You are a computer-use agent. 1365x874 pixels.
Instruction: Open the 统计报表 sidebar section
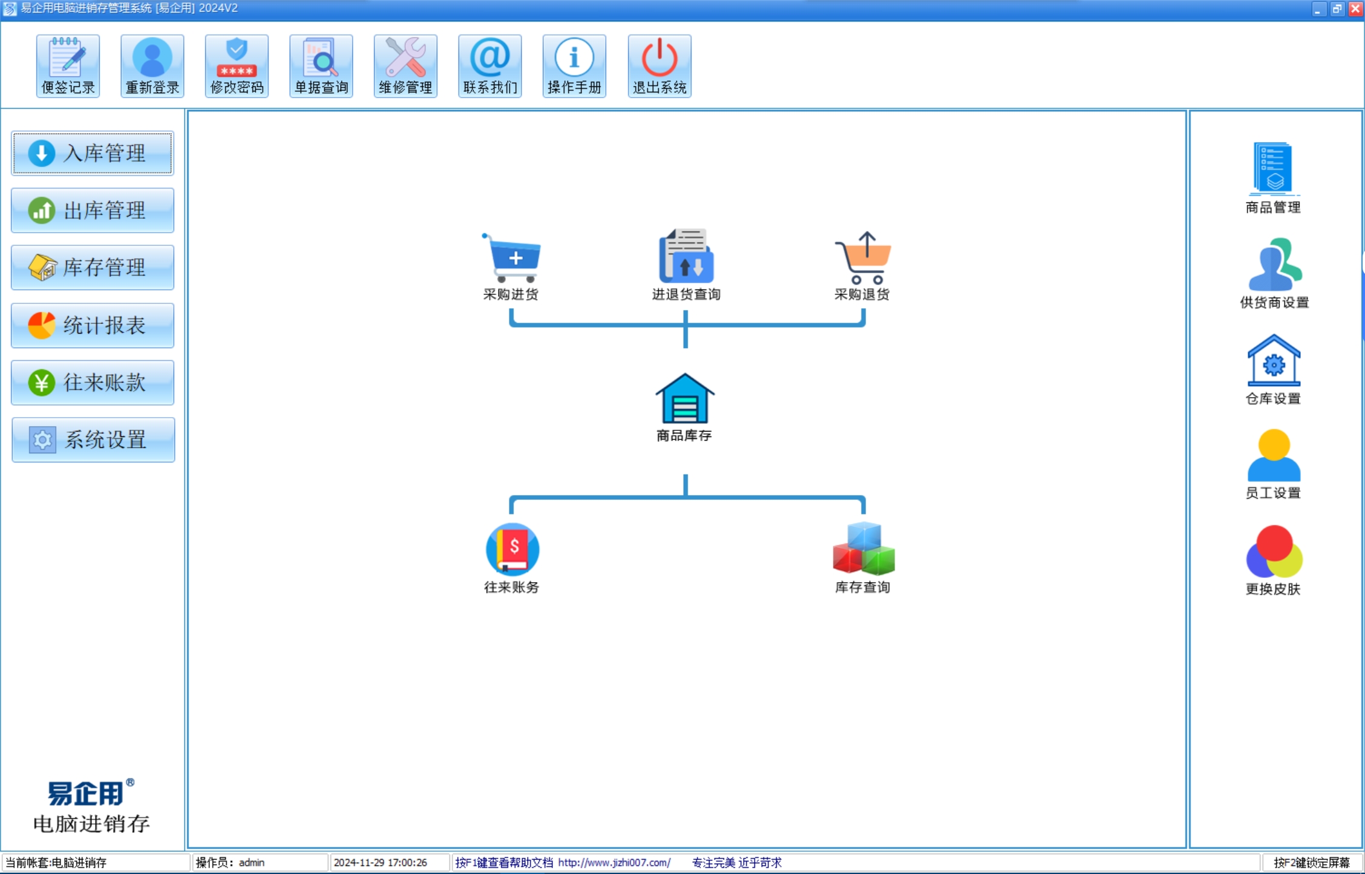click(x=93, y=326)
